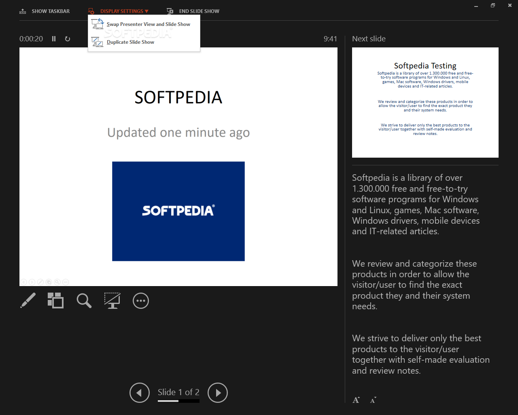Click the current clock time 9:41
The height and width of the screenshot is (415, 518).
point(330,39)
